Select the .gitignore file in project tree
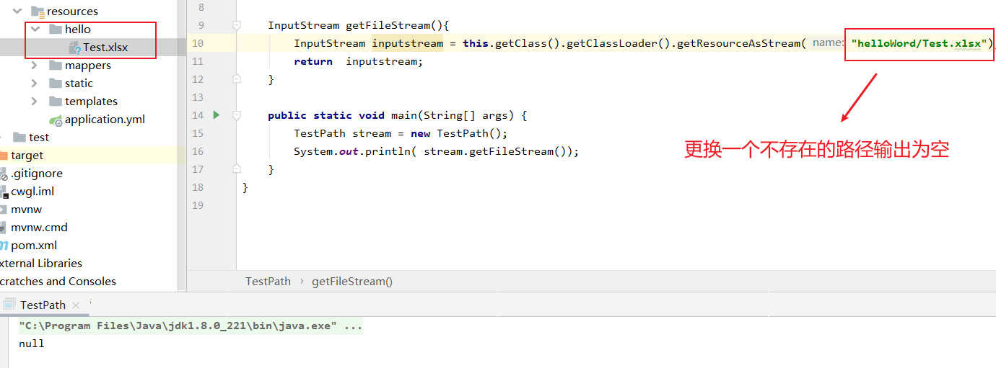 (36, 174)
